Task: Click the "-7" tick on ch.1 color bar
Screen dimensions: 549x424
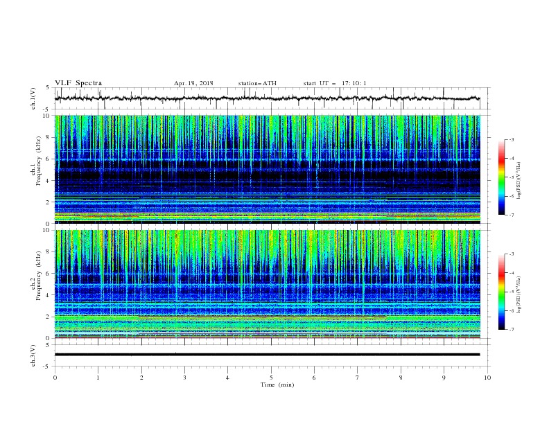Action: coord(512,215)
